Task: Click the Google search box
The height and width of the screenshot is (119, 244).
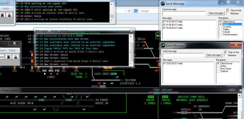Action: pos(149,11)
